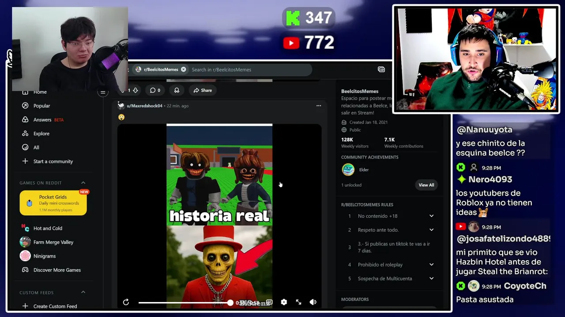Click @josafatelizondo488 in chat
This screenshot has height=317, width=565.
[x=503, y=239]
